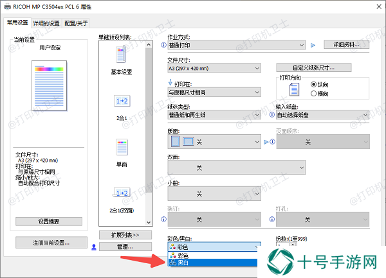The width and height of the screenshot is (386, 278).
Task: Click blue arrow beside 版面 dropdown
Action: tap(266, 142)
